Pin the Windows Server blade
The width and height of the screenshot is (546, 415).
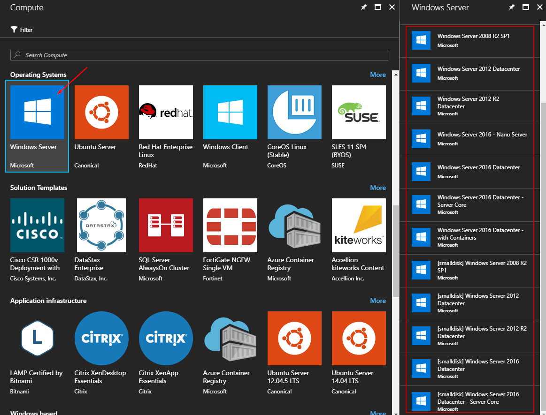point(512,8)
